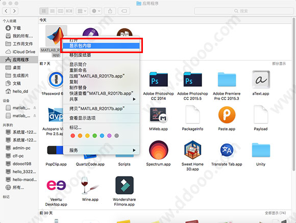Switch to cover flow view
Image resolution: width=296 pixels, height=223 pixels.
[x=69, y=11]
